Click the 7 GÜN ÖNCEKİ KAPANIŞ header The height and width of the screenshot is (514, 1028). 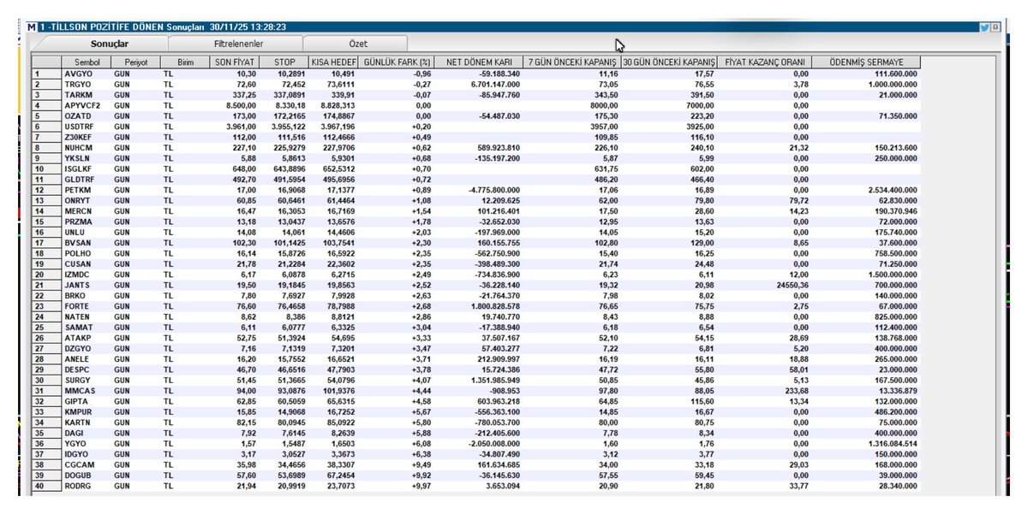[x=572, y=62]
